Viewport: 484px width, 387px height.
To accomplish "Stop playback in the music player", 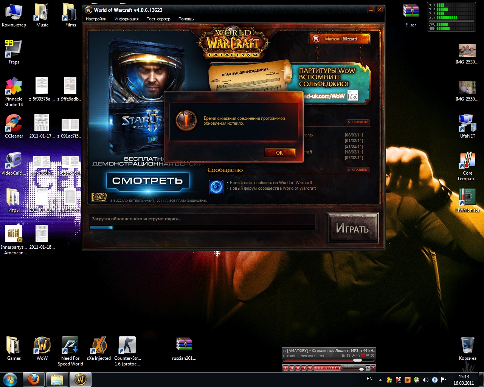I will click(x=298, y=368).
